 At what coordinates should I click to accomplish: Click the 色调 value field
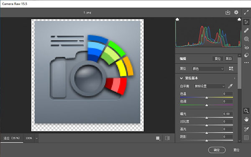228,101
